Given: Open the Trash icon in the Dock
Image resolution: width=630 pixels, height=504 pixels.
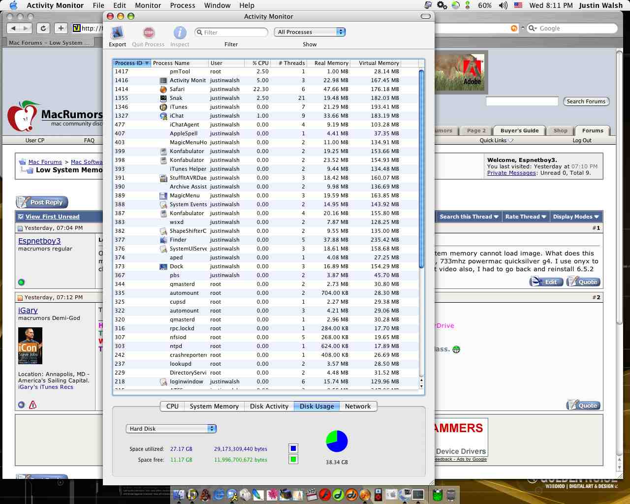Looking at the screenshot, I should click(x=451, y=494).
